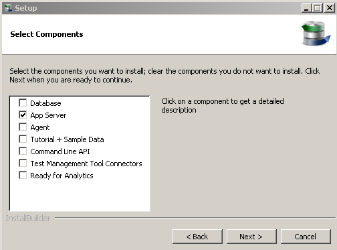Check the Ready for Analytics box
This screenshot has width=337, height=250.
click(23, 175)
